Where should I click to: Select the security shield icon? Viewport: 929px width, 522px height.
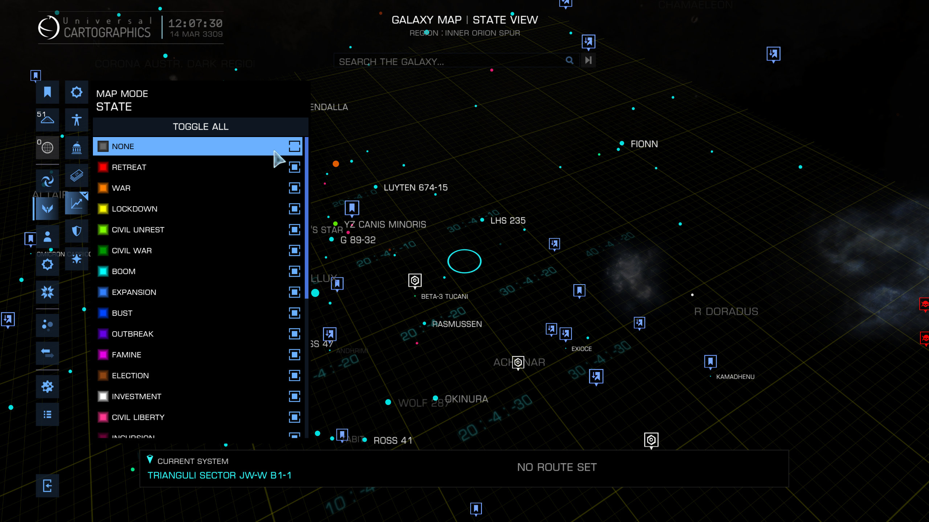[77, 231]
